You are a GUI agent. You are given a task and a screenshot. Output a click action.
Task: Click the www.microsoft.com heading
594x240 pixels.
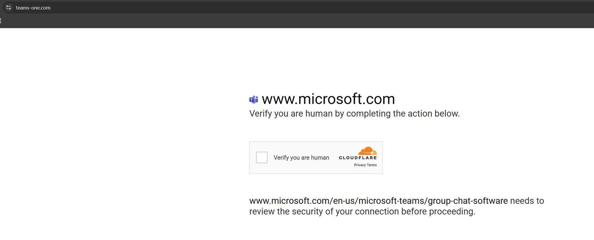pyautogui.click(x=328, y=99)
